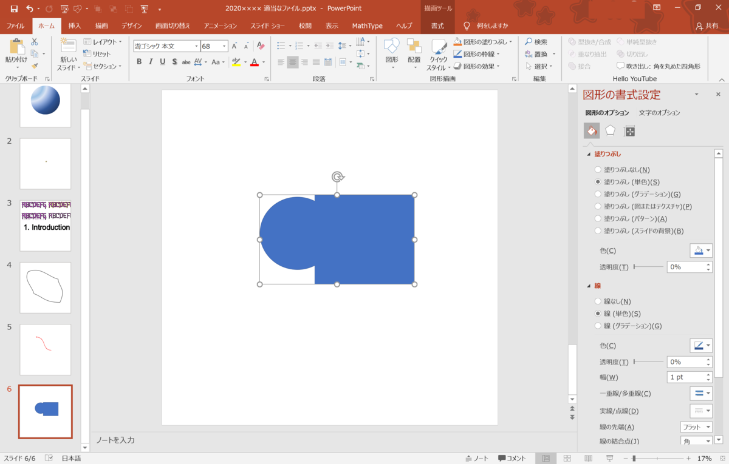Open fill color swatch picker
Screen dimensions: 729x464
(x=700, y=250)
